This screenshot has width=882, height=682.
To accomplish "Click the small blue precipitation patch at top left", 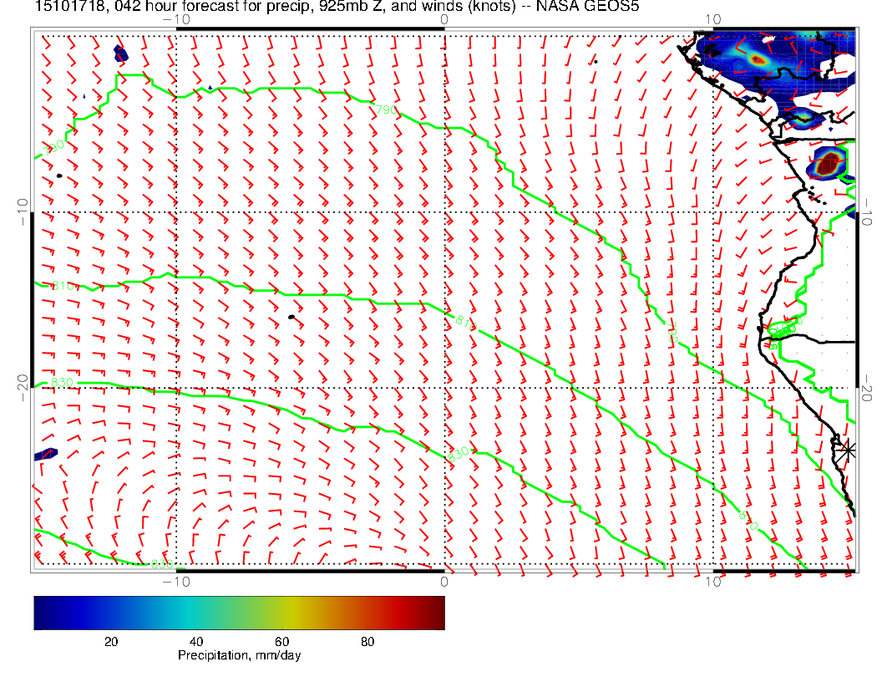I will (x=120, y=54).
